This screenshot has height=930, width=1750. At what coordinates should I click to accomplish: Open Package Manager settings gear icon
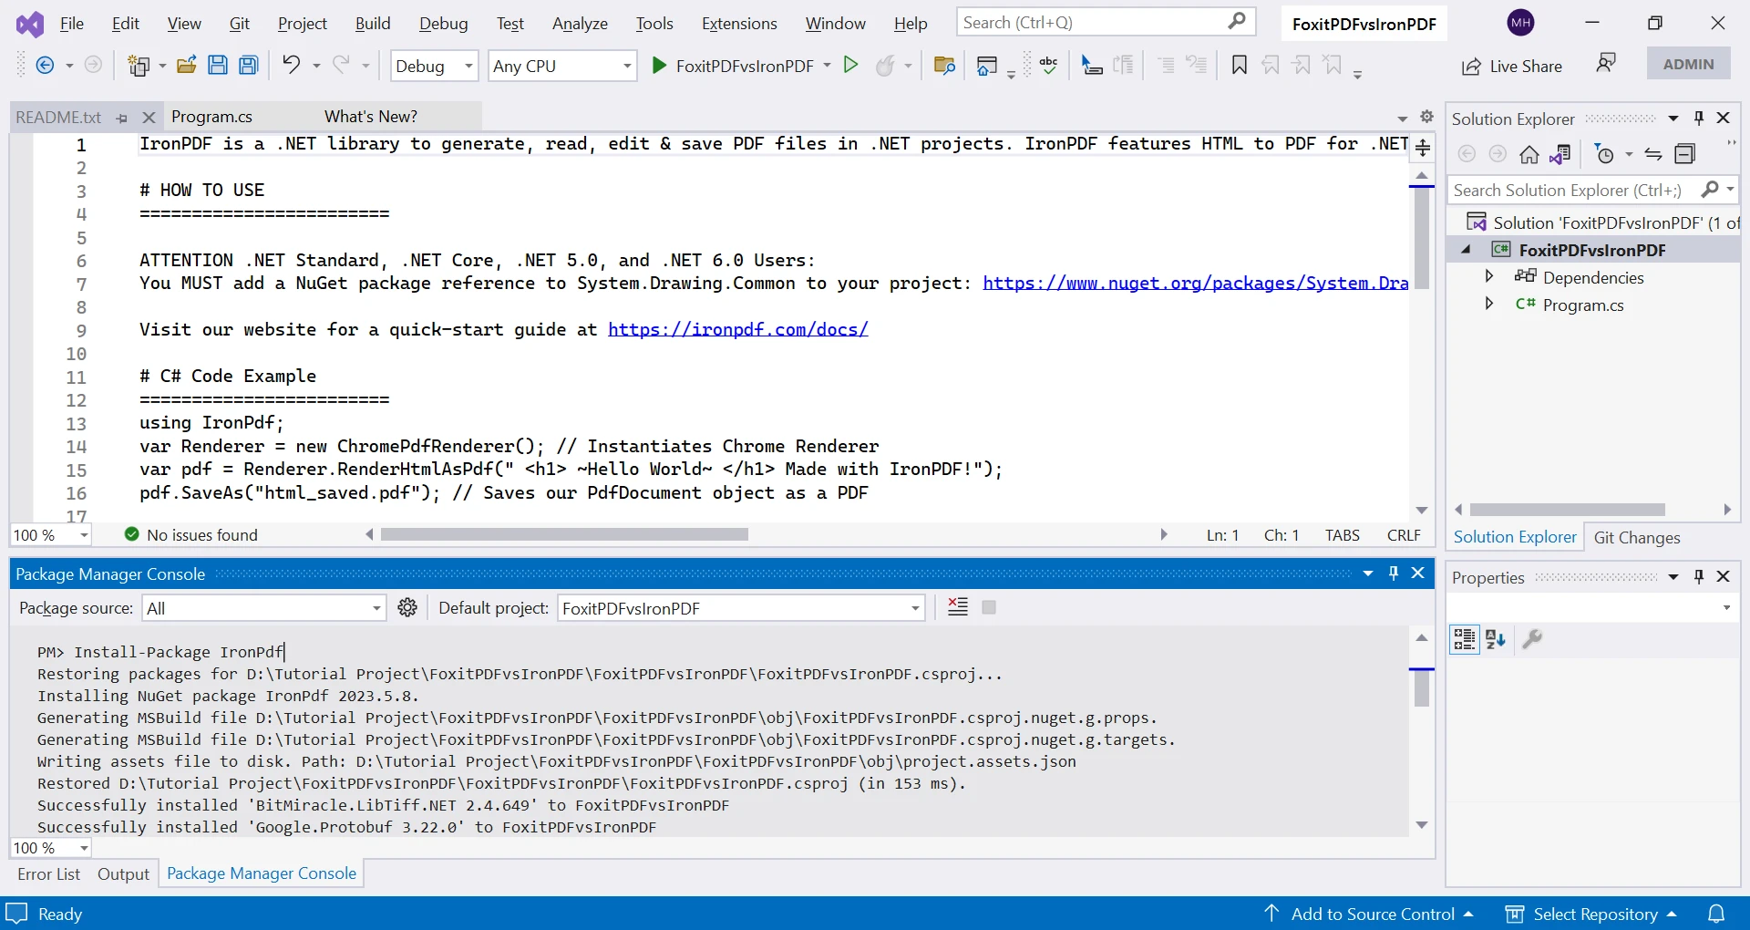pyautogui.click(x=407, y=607)
